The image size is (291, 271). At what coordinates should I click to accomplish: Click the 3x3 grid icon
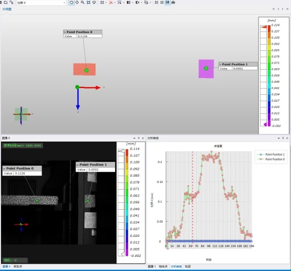coord(162,3)
